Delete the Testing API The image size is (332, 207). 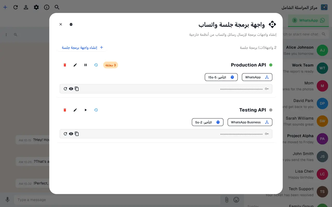tap(65, 110)
